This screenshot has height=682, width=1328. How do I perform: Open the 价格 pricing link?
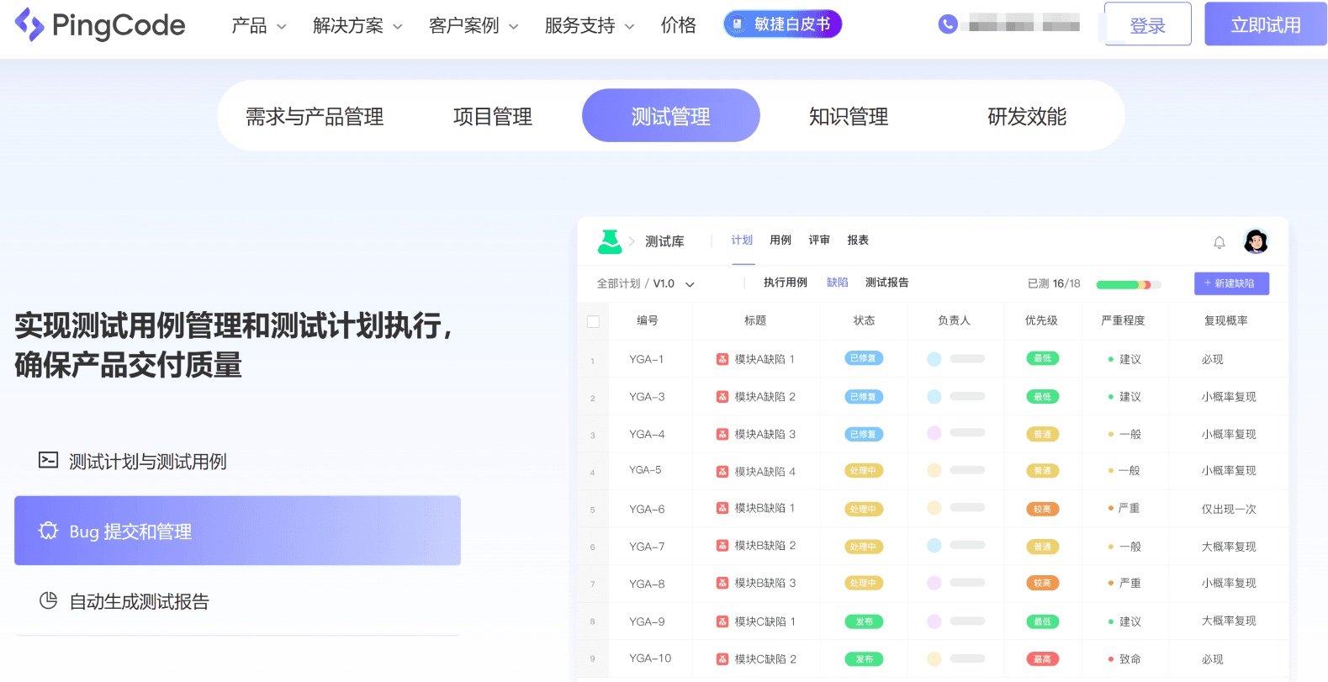tap(679, 26)
